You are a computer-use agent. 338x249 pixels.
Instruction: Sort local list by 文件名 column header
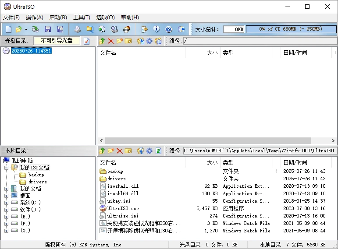141,162
